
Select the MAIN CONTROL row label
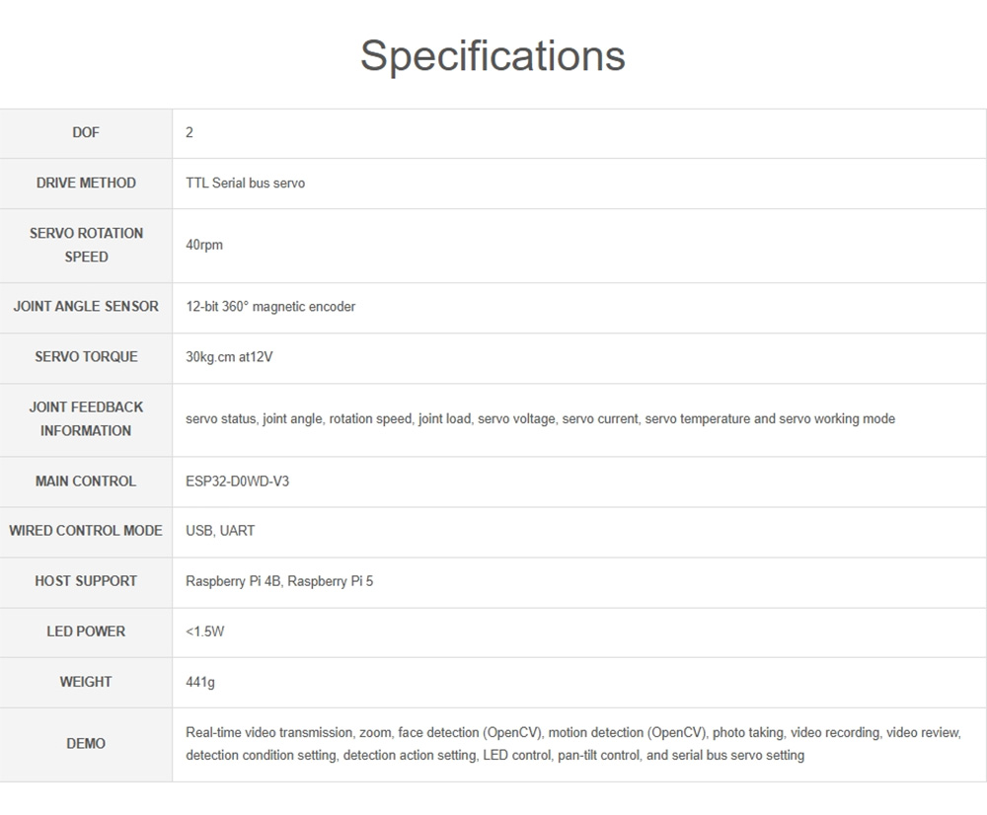86,482
